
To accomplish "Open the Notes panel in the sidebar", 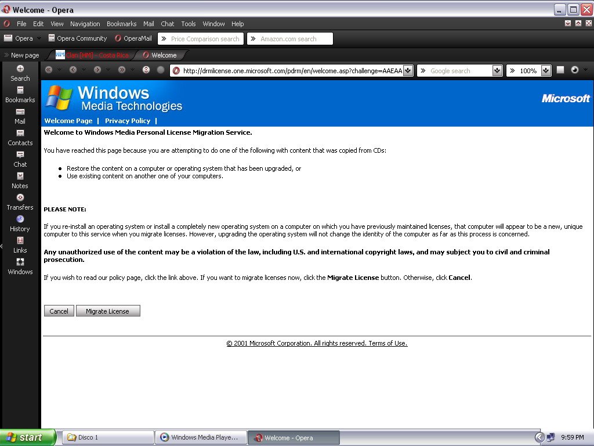I will [20, 181].
